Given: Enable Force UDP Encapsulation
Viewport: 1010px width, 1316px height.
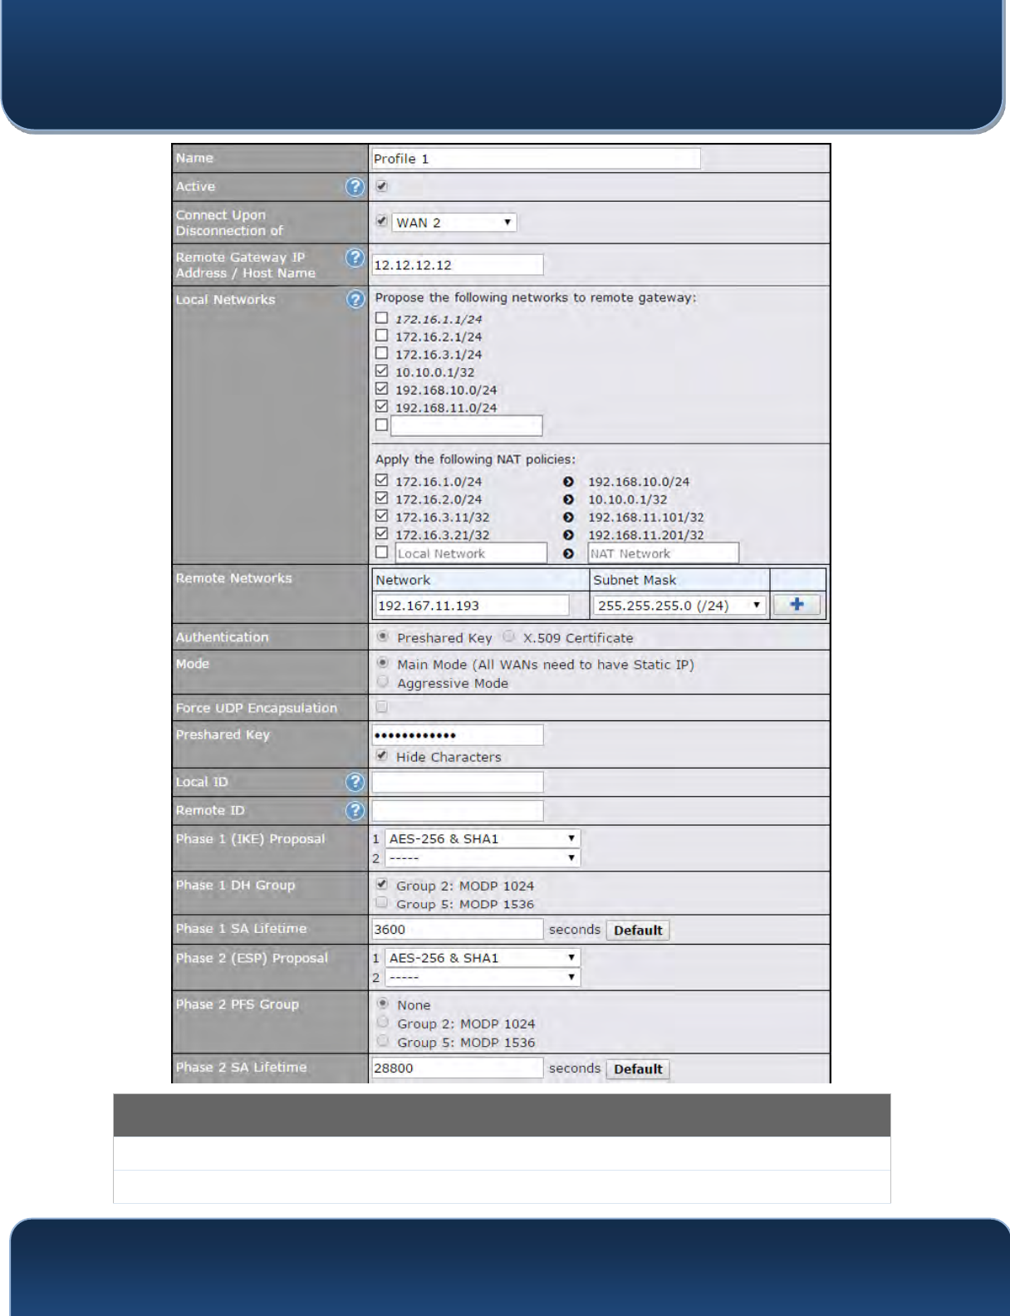Looking at the screenshot, I should [381, 707].
